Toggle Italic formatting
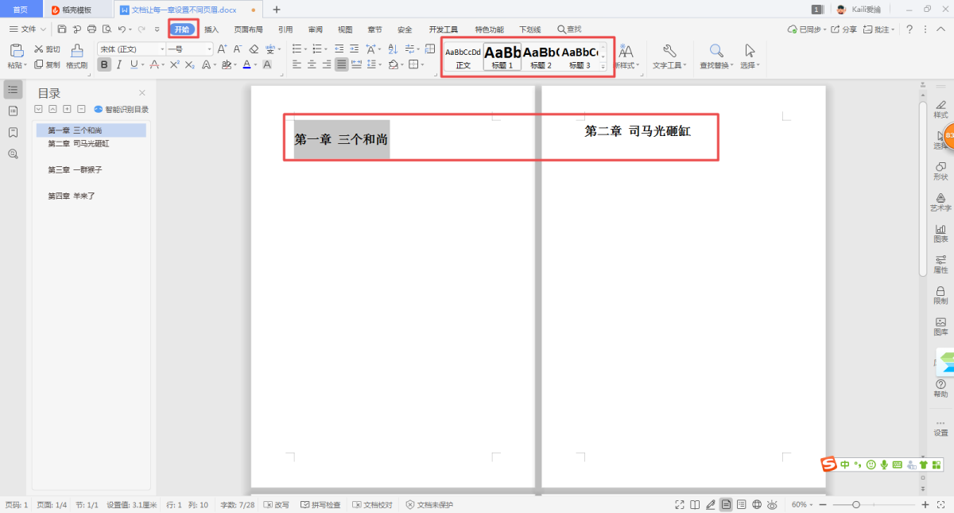954x513 pixels. [x=118, y=64]
